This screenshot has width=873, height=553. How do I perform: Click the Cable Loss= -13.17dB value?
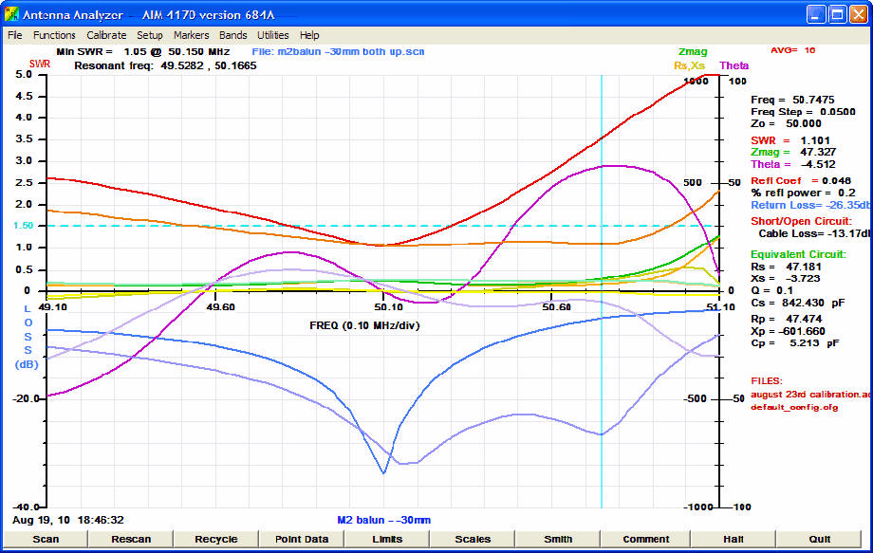(814, 233)
